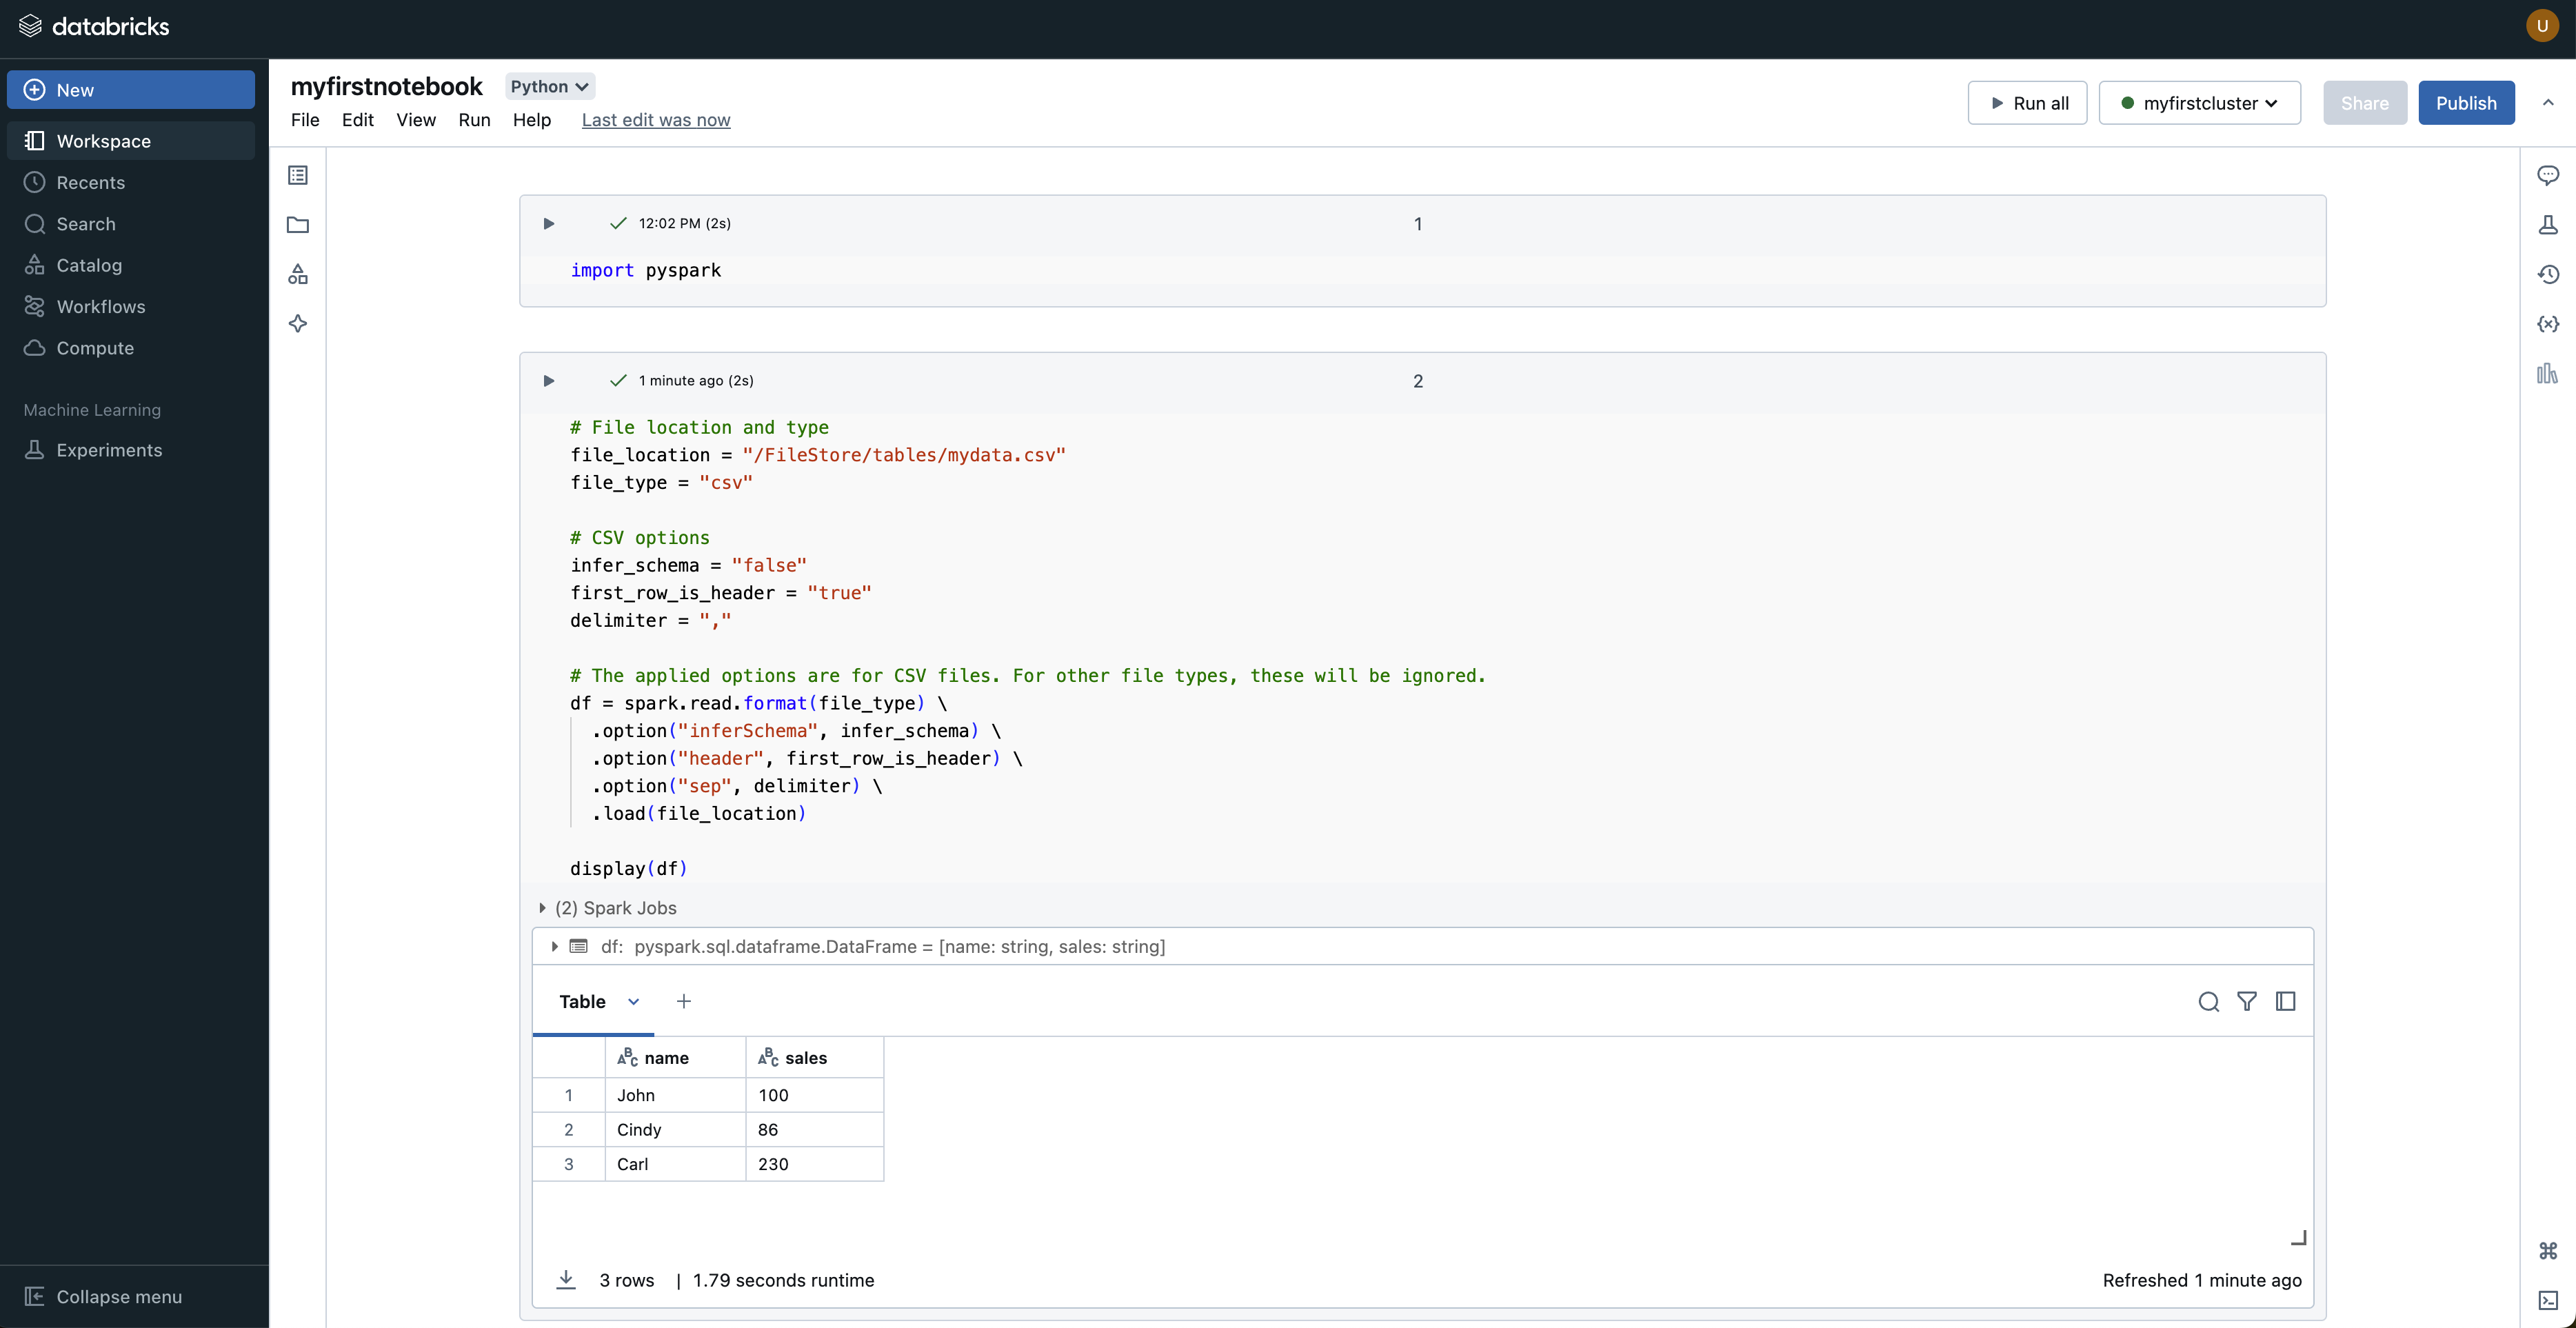Screen dimensions: 2576x1328
Task: Open the Python language selector dropdown
Action: (549, 86)
